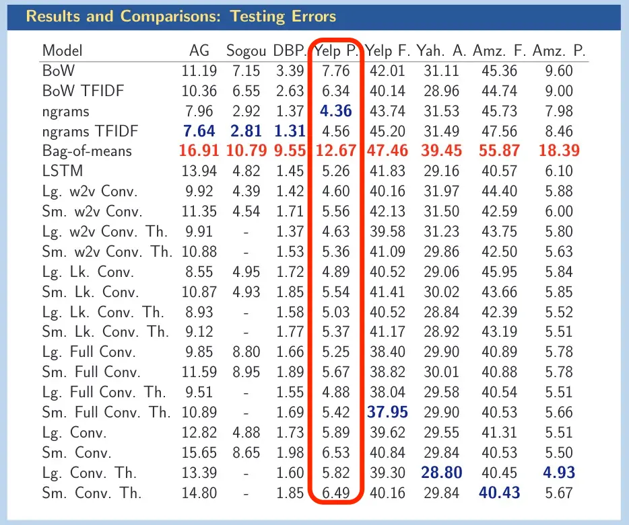
Task: Click the red value 12.67
Action: tap(336, 151)
